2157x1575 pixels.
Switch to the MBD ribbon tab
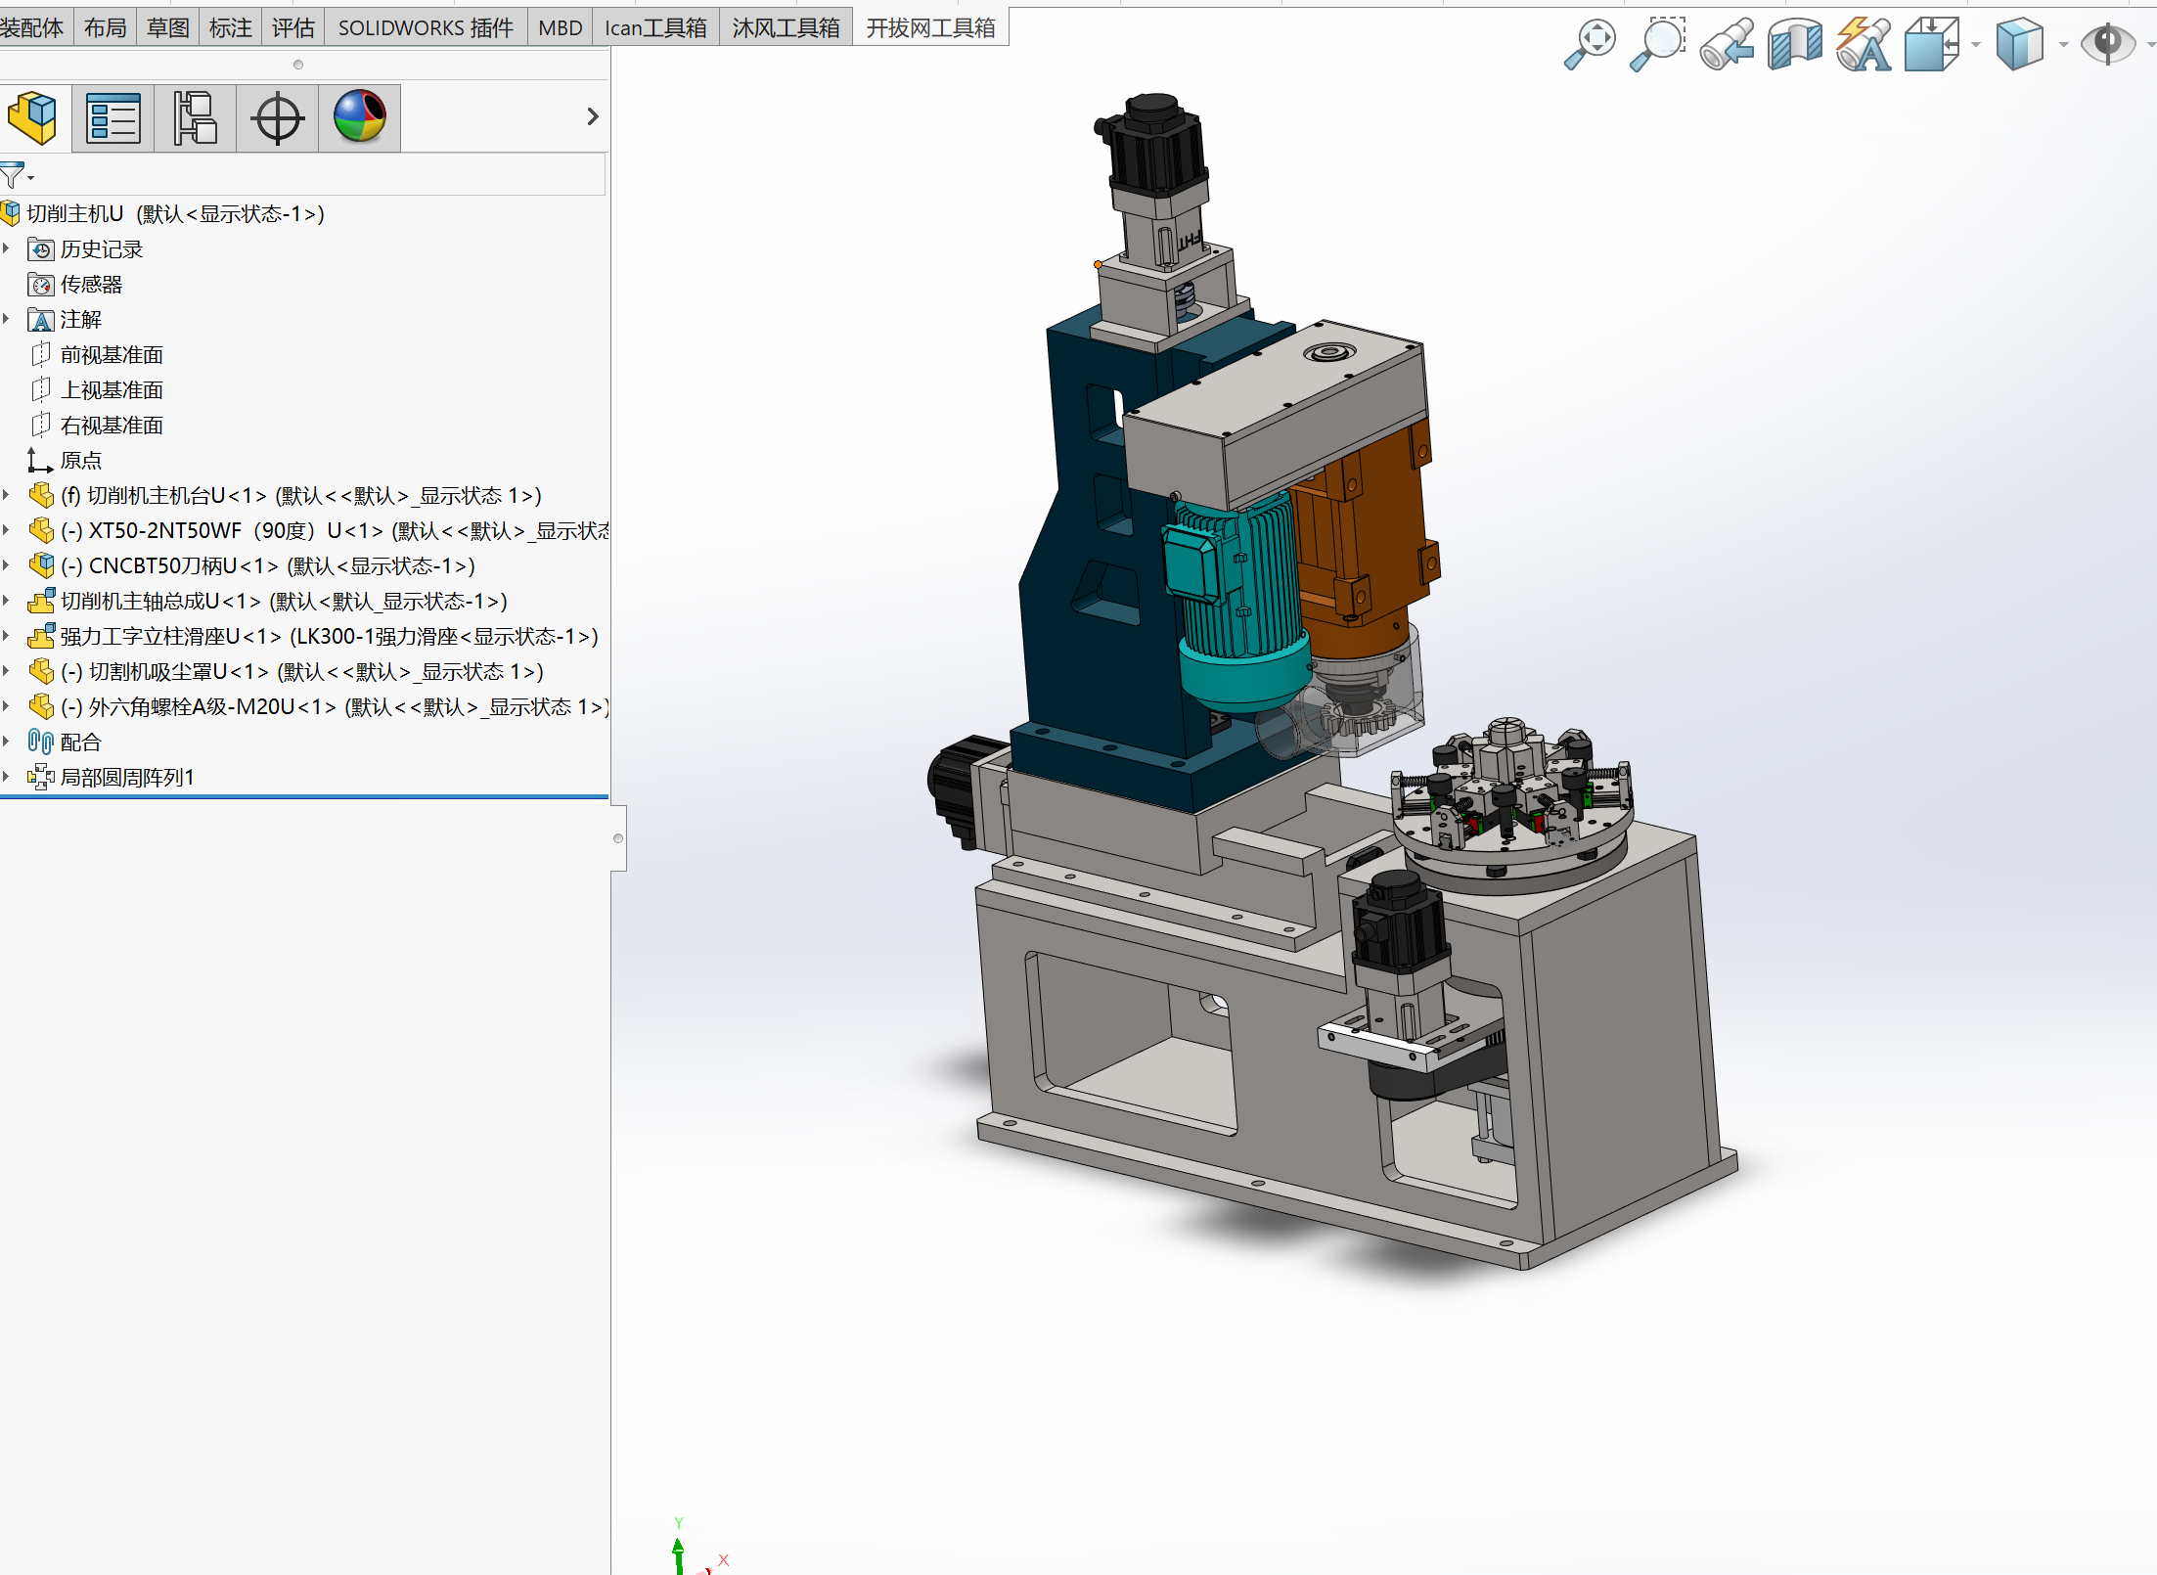pyautogui.click(x=561, y=27)
